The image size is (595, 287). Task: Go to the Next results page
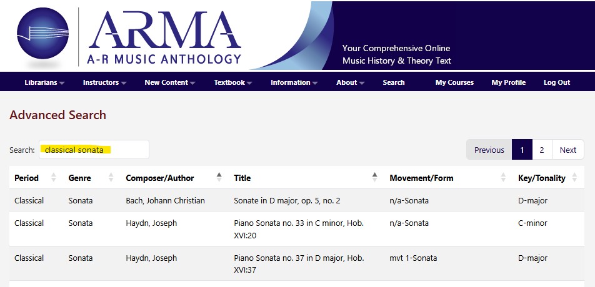point(567,150)
